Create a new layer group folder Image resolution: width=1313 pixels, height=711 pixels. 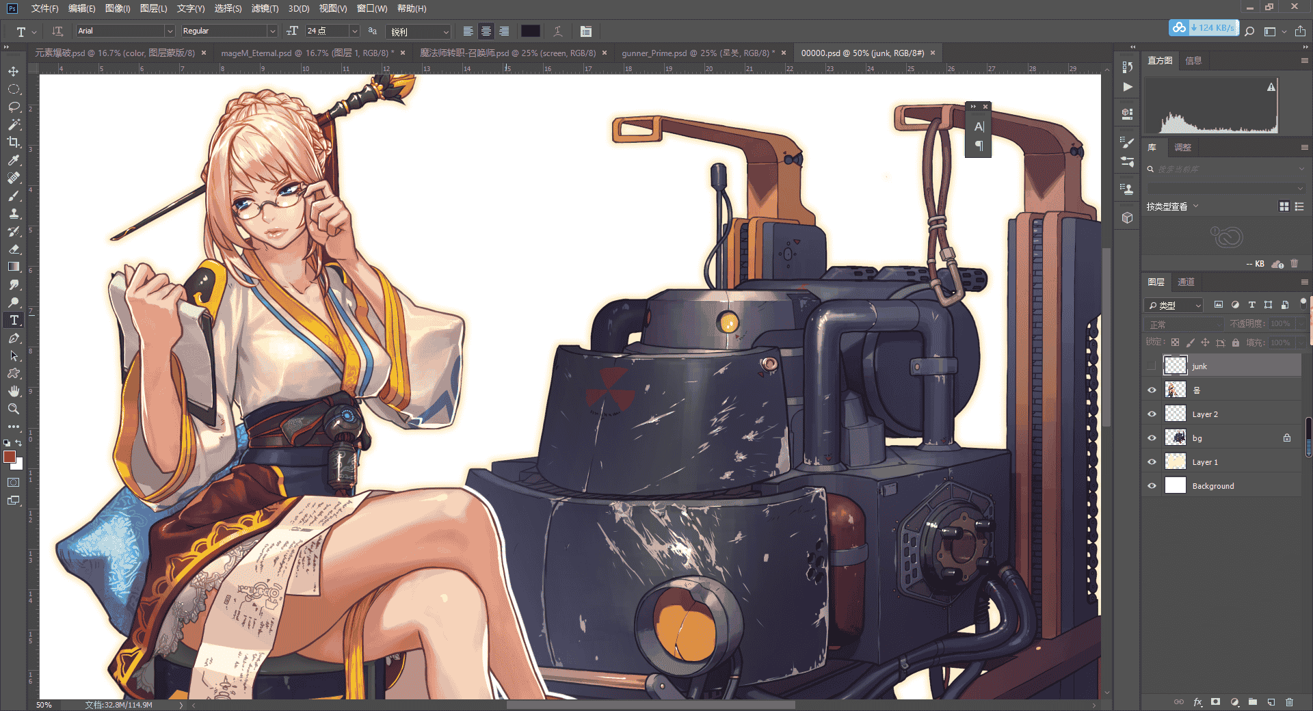click(1253, 702)
